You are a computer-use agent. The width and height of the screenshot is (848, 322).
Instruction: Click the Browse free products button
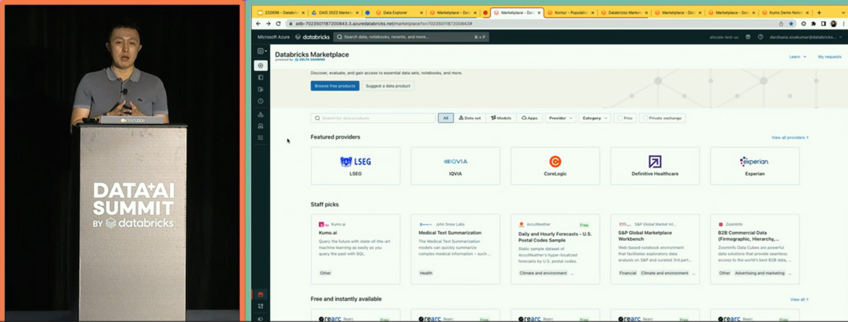(x=335, y=86)
